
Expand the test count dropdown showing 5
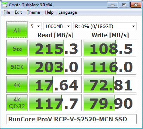[x=35, y=26]
